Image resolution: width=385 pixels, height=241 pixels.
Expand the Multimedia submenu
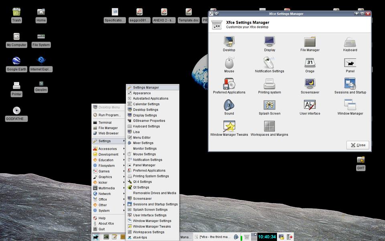coord(106,188)
